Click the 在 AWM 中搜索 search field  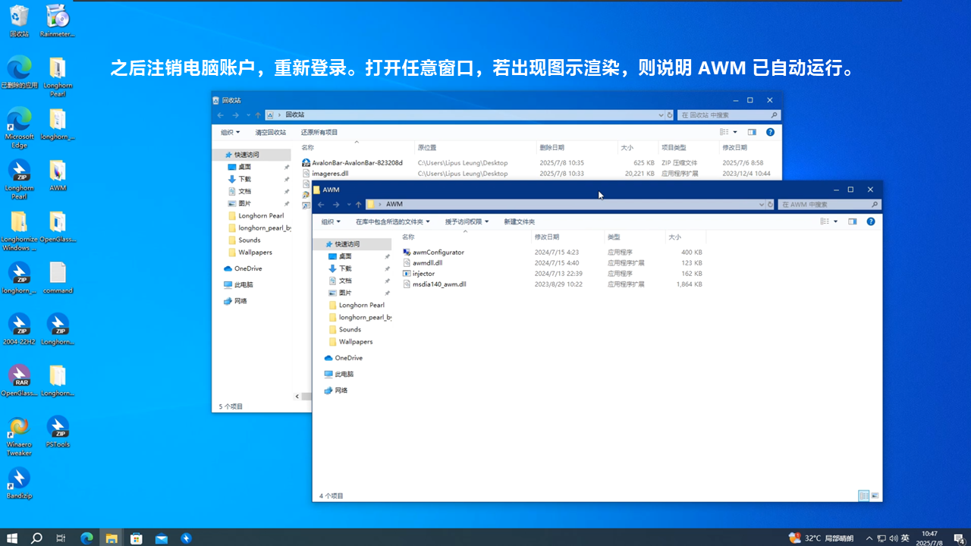828,204
